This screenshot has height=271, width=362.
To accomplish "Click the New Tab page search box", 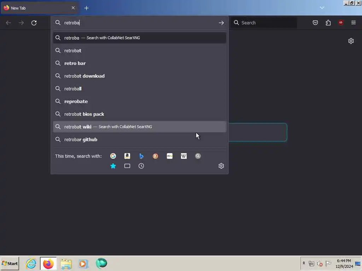I will (x=258, y=132).
